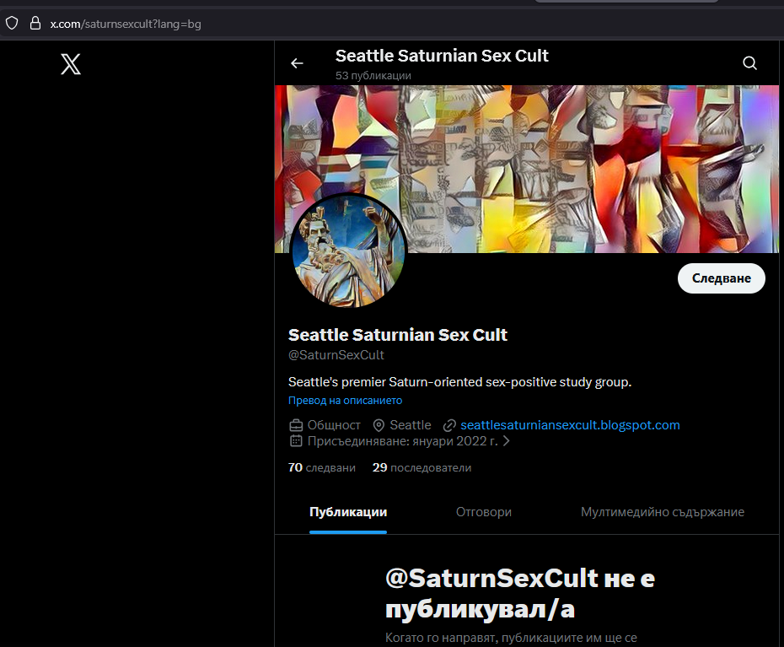Image resolution: width=784 pixels, height=647 pixels.
Task: Click the Общност category label
Action: [334, 425]
